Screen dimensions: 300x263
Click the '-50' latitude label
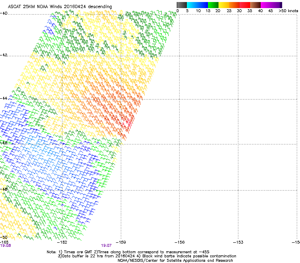(x=4, y=238)
